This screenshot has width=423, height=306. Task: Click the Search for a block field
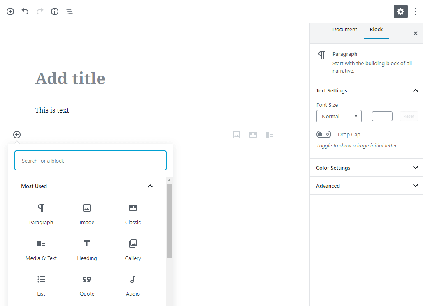click(91, 161)
